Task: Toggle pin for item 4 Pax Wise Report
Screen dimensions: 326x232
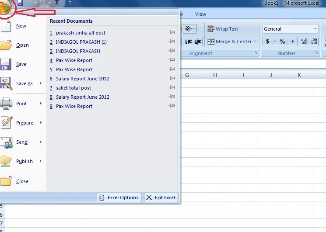Action: [x=172, y=60]
